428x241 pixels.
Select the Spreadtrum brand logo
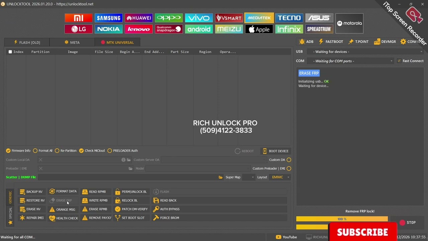tap(319, 29)
